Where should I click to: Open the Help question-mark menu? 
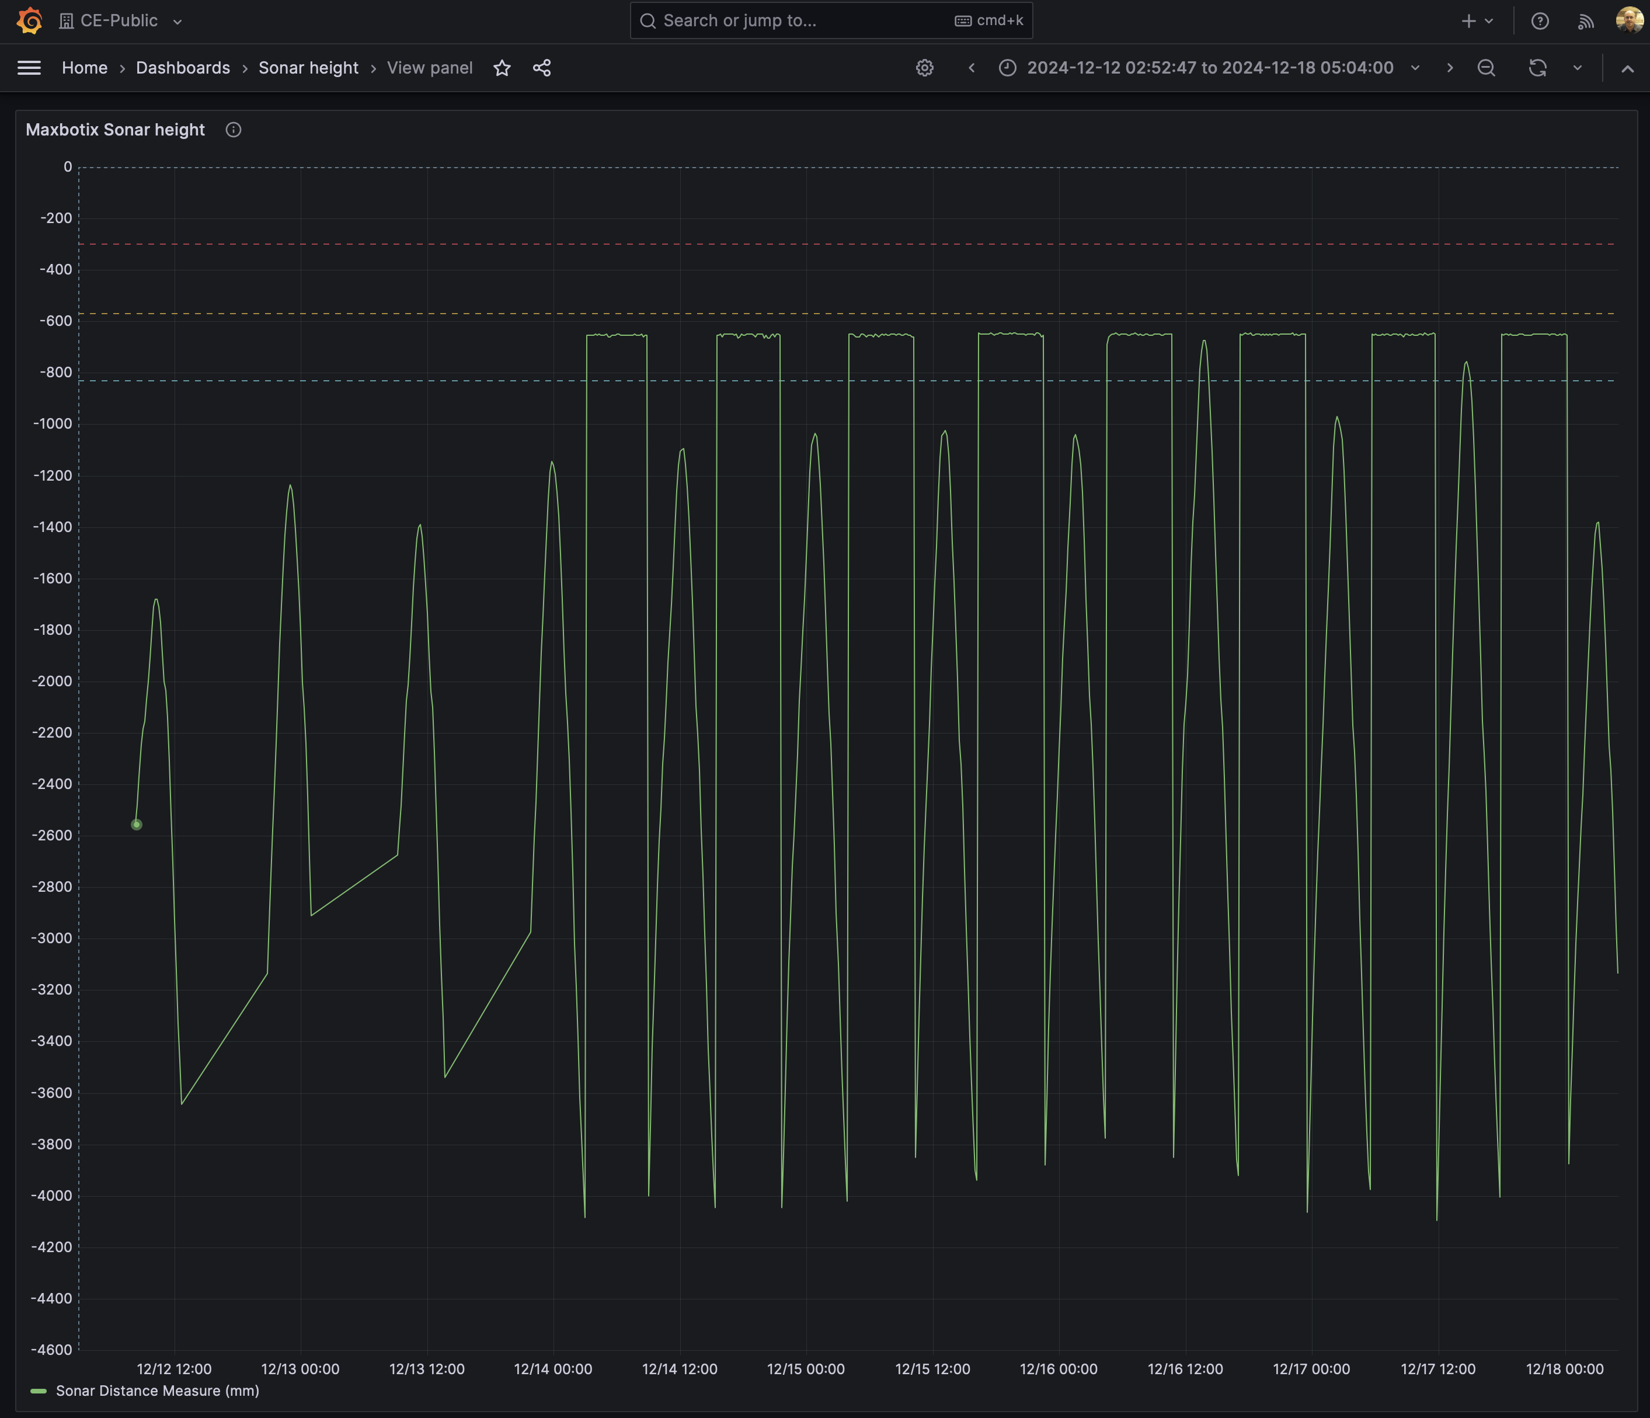[1539, 20]
